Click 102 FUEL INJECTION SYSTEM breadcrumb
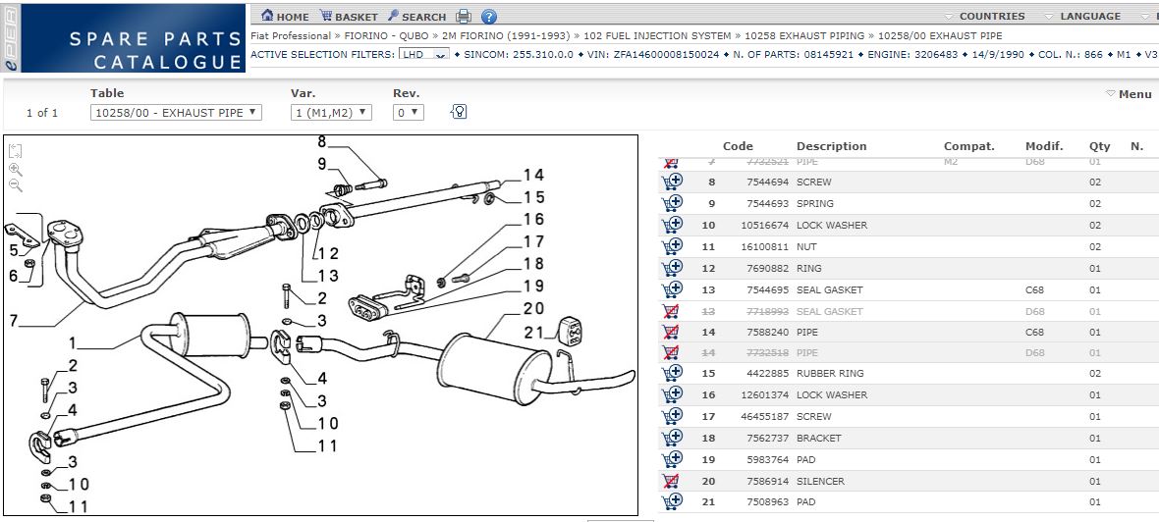 657,35
